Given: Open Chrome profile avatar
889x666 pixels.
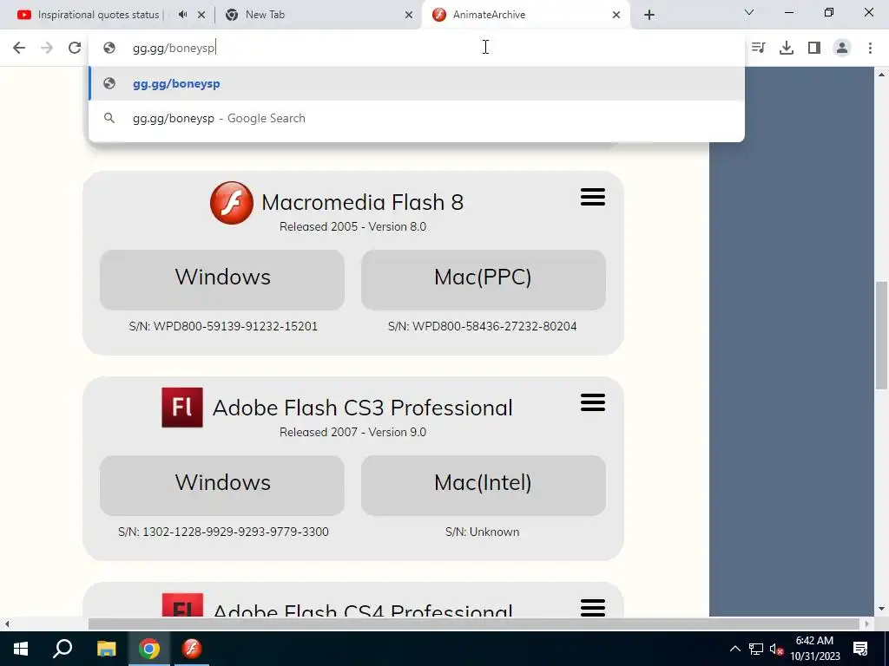Looking at the screenshot, I should point(842,49).
